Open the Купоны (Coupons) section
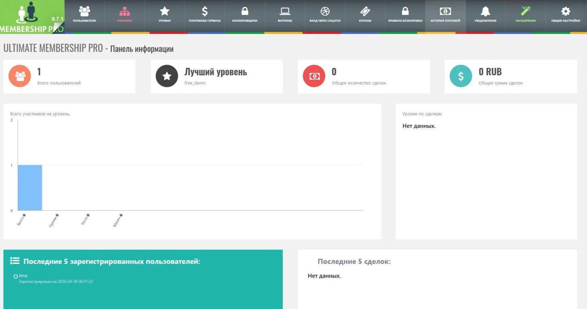Image resolution: width=587 pixels, height=309 pixels. click(365, 15)
